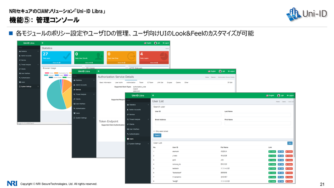This screenshot has width=334, height=188.
Task: Expand System Settings in User List window
Action: click(x=138, y=144)
